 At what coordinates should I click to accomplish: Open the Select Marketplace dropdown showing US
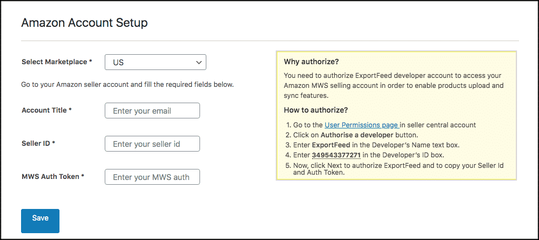[x=155, y=62]
